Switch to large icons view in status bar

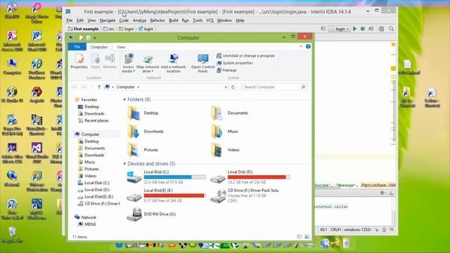(x=307, y=237)
